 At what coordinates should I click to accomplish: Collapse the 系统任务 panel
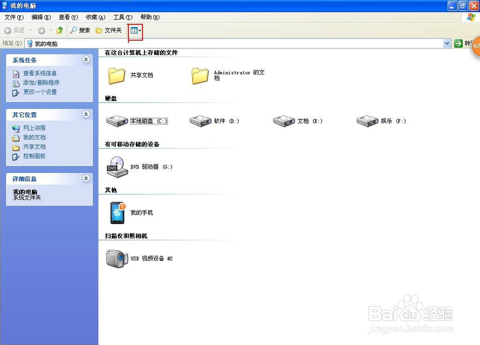(x=86, y=59)
